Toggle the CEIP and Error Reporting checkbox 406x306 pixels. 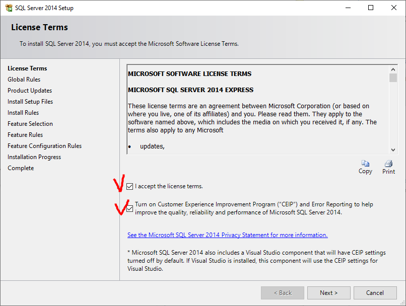click(130, 208)
